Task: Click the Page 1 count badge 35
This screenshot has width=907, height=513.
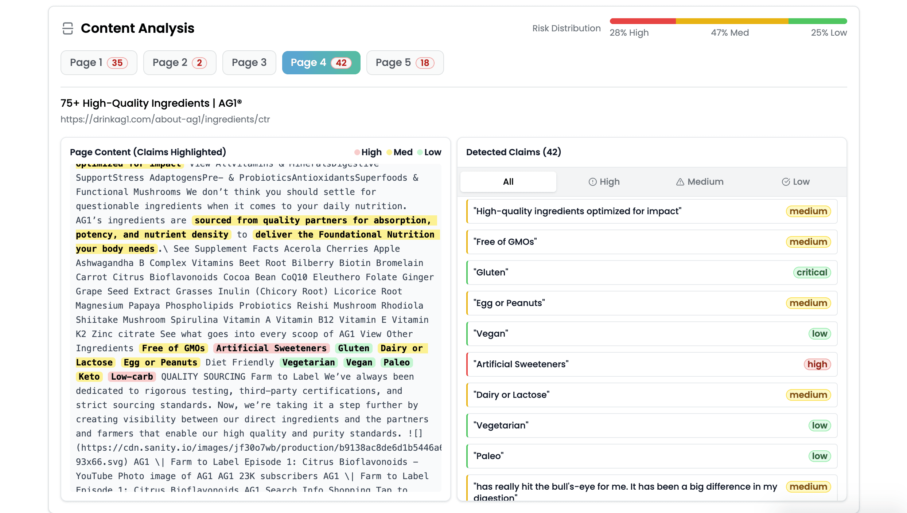Action: pos(117,63)
